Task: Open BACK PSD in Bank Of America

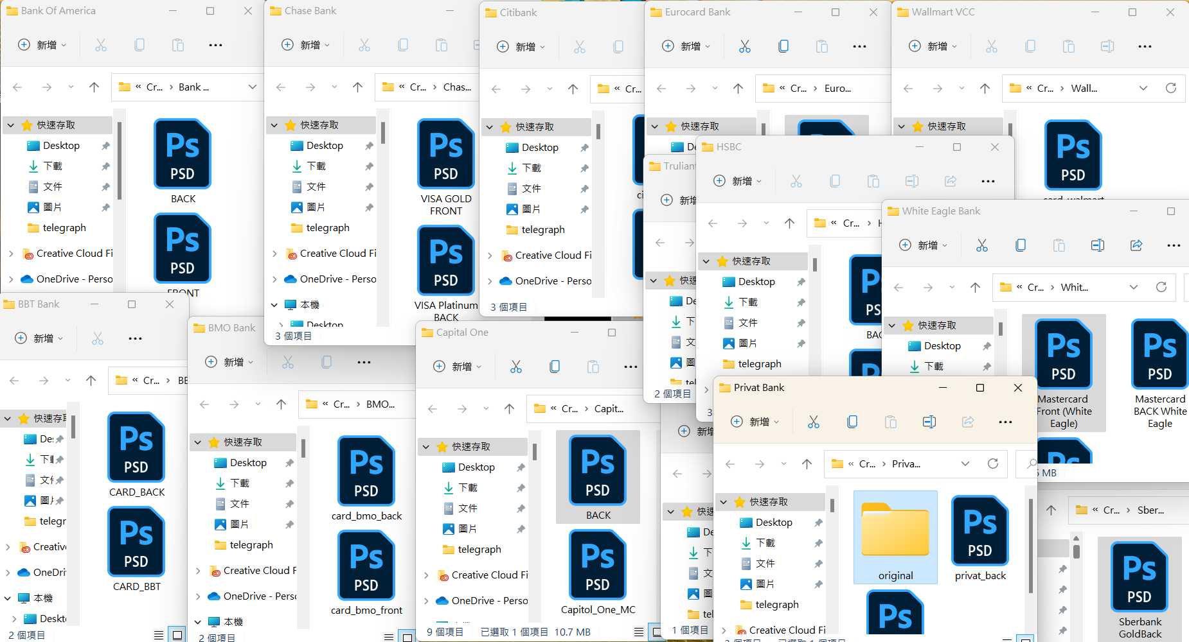Action: click(183, 162)
